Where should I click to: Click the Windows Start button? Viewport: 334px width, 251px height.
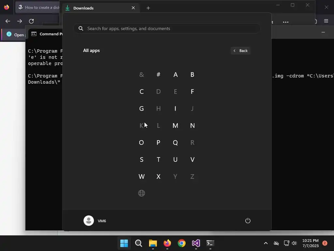click(x=124, y=243)
